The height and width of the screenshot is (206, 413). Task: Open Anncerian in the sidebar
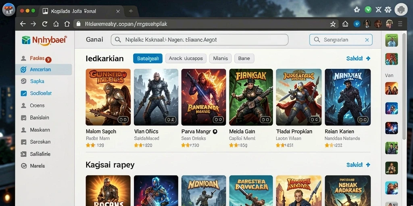(x=44, y=70)
